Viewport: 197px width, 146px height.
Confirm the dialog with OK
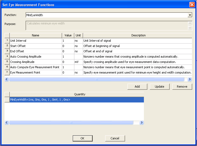point(82,138)
